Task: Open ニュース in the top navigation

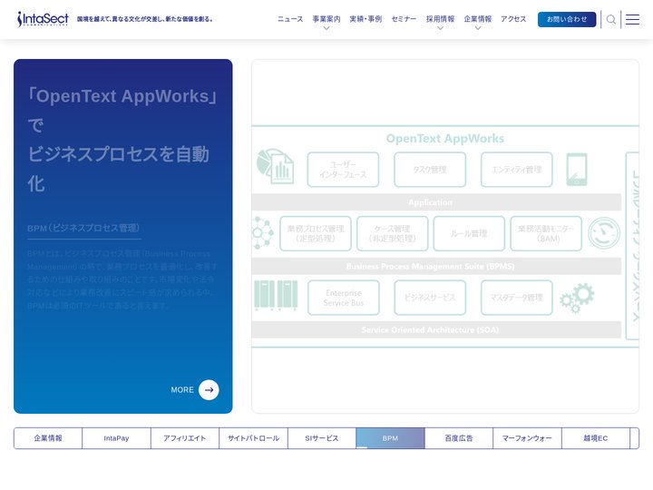Action: pos(290,19)
